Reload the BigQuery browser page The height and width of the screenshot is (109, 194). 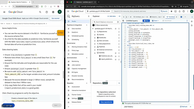(75, 6)
